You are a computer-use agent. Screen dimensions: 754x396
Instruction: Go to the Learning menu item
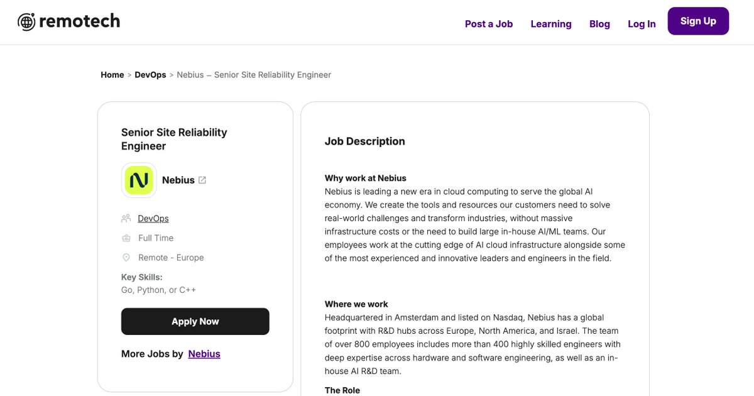551,24
